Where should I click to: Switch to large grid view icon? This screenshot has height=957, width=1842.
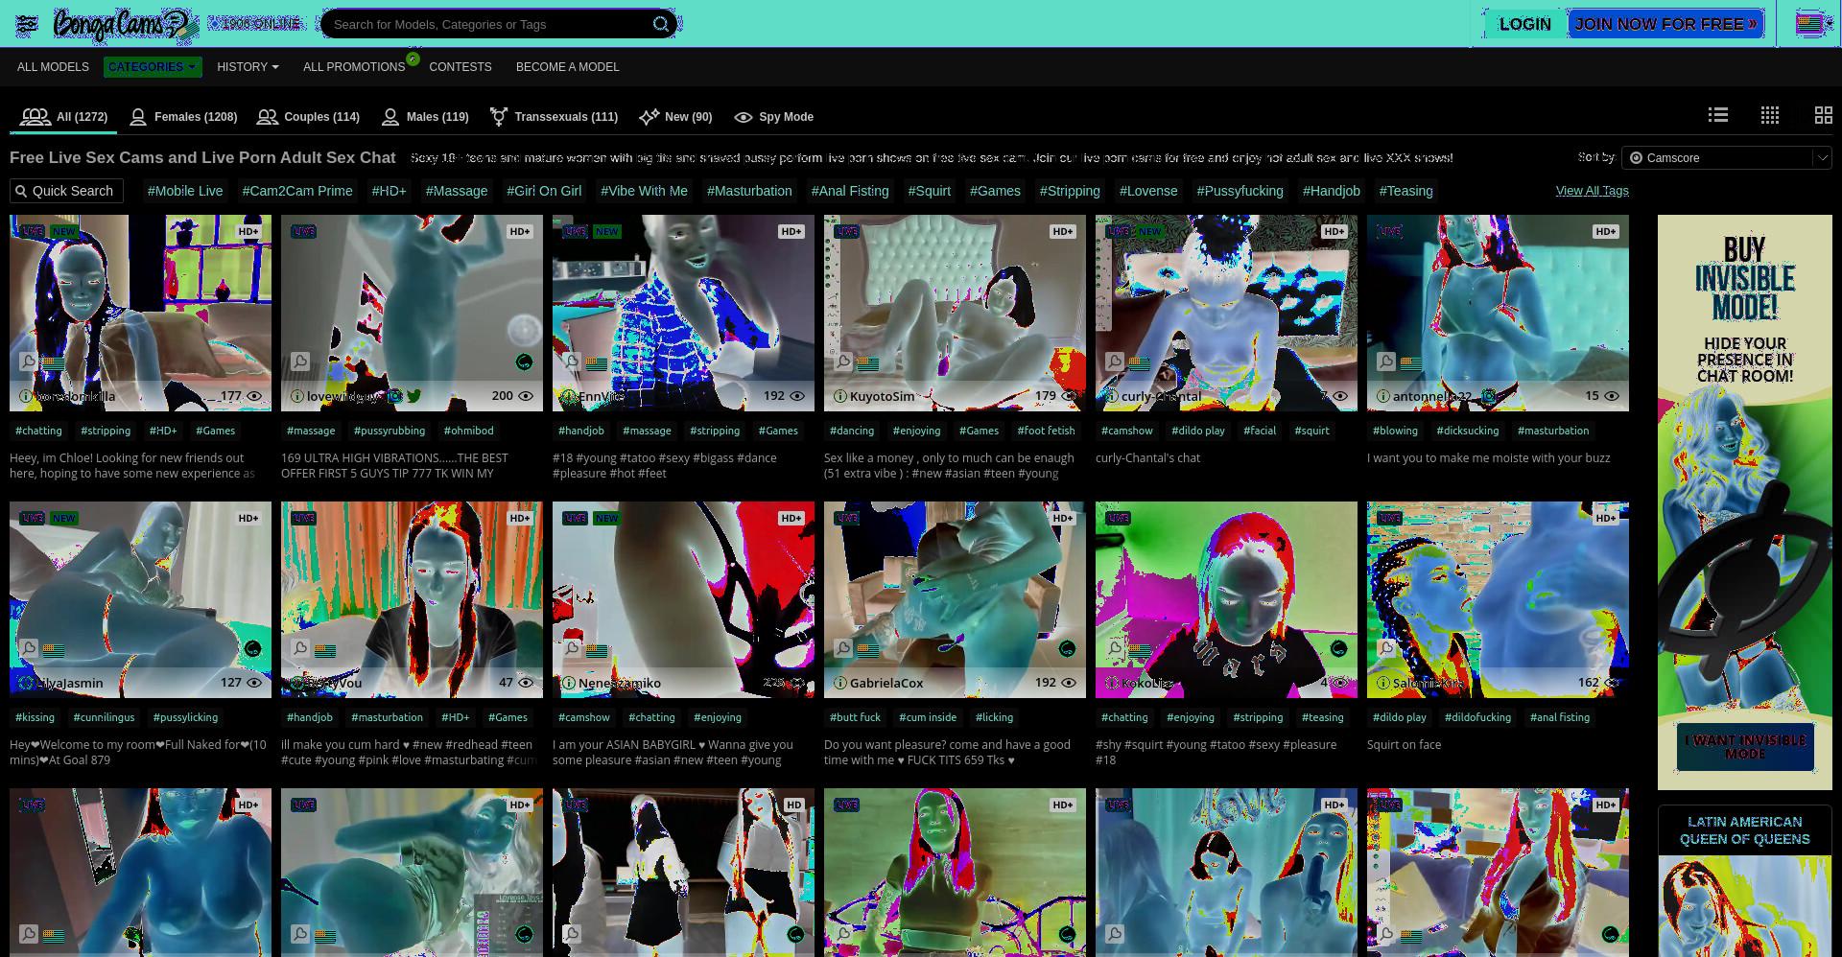[1823, 115]
